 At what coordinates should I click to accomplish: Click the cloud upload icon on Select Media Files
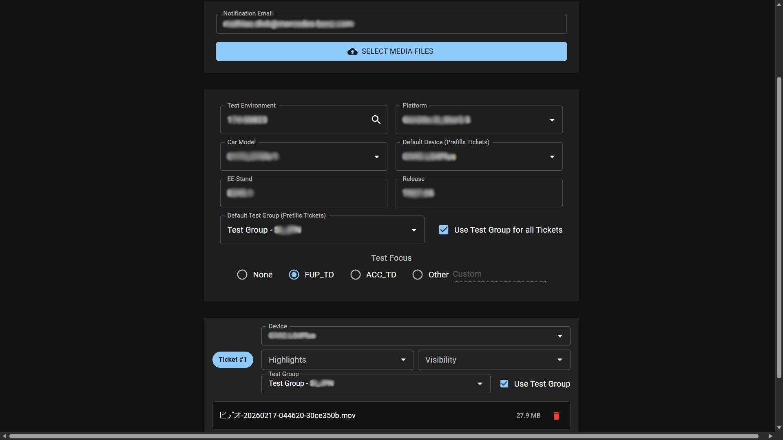pos(352,51)
